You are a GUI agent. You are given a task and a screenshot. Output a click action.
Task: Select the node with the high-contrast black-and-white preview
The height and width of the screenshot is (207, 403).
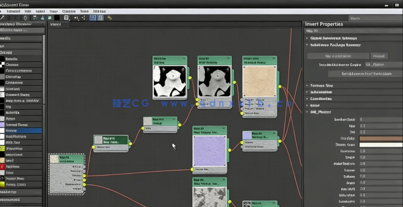coord(169,78)
